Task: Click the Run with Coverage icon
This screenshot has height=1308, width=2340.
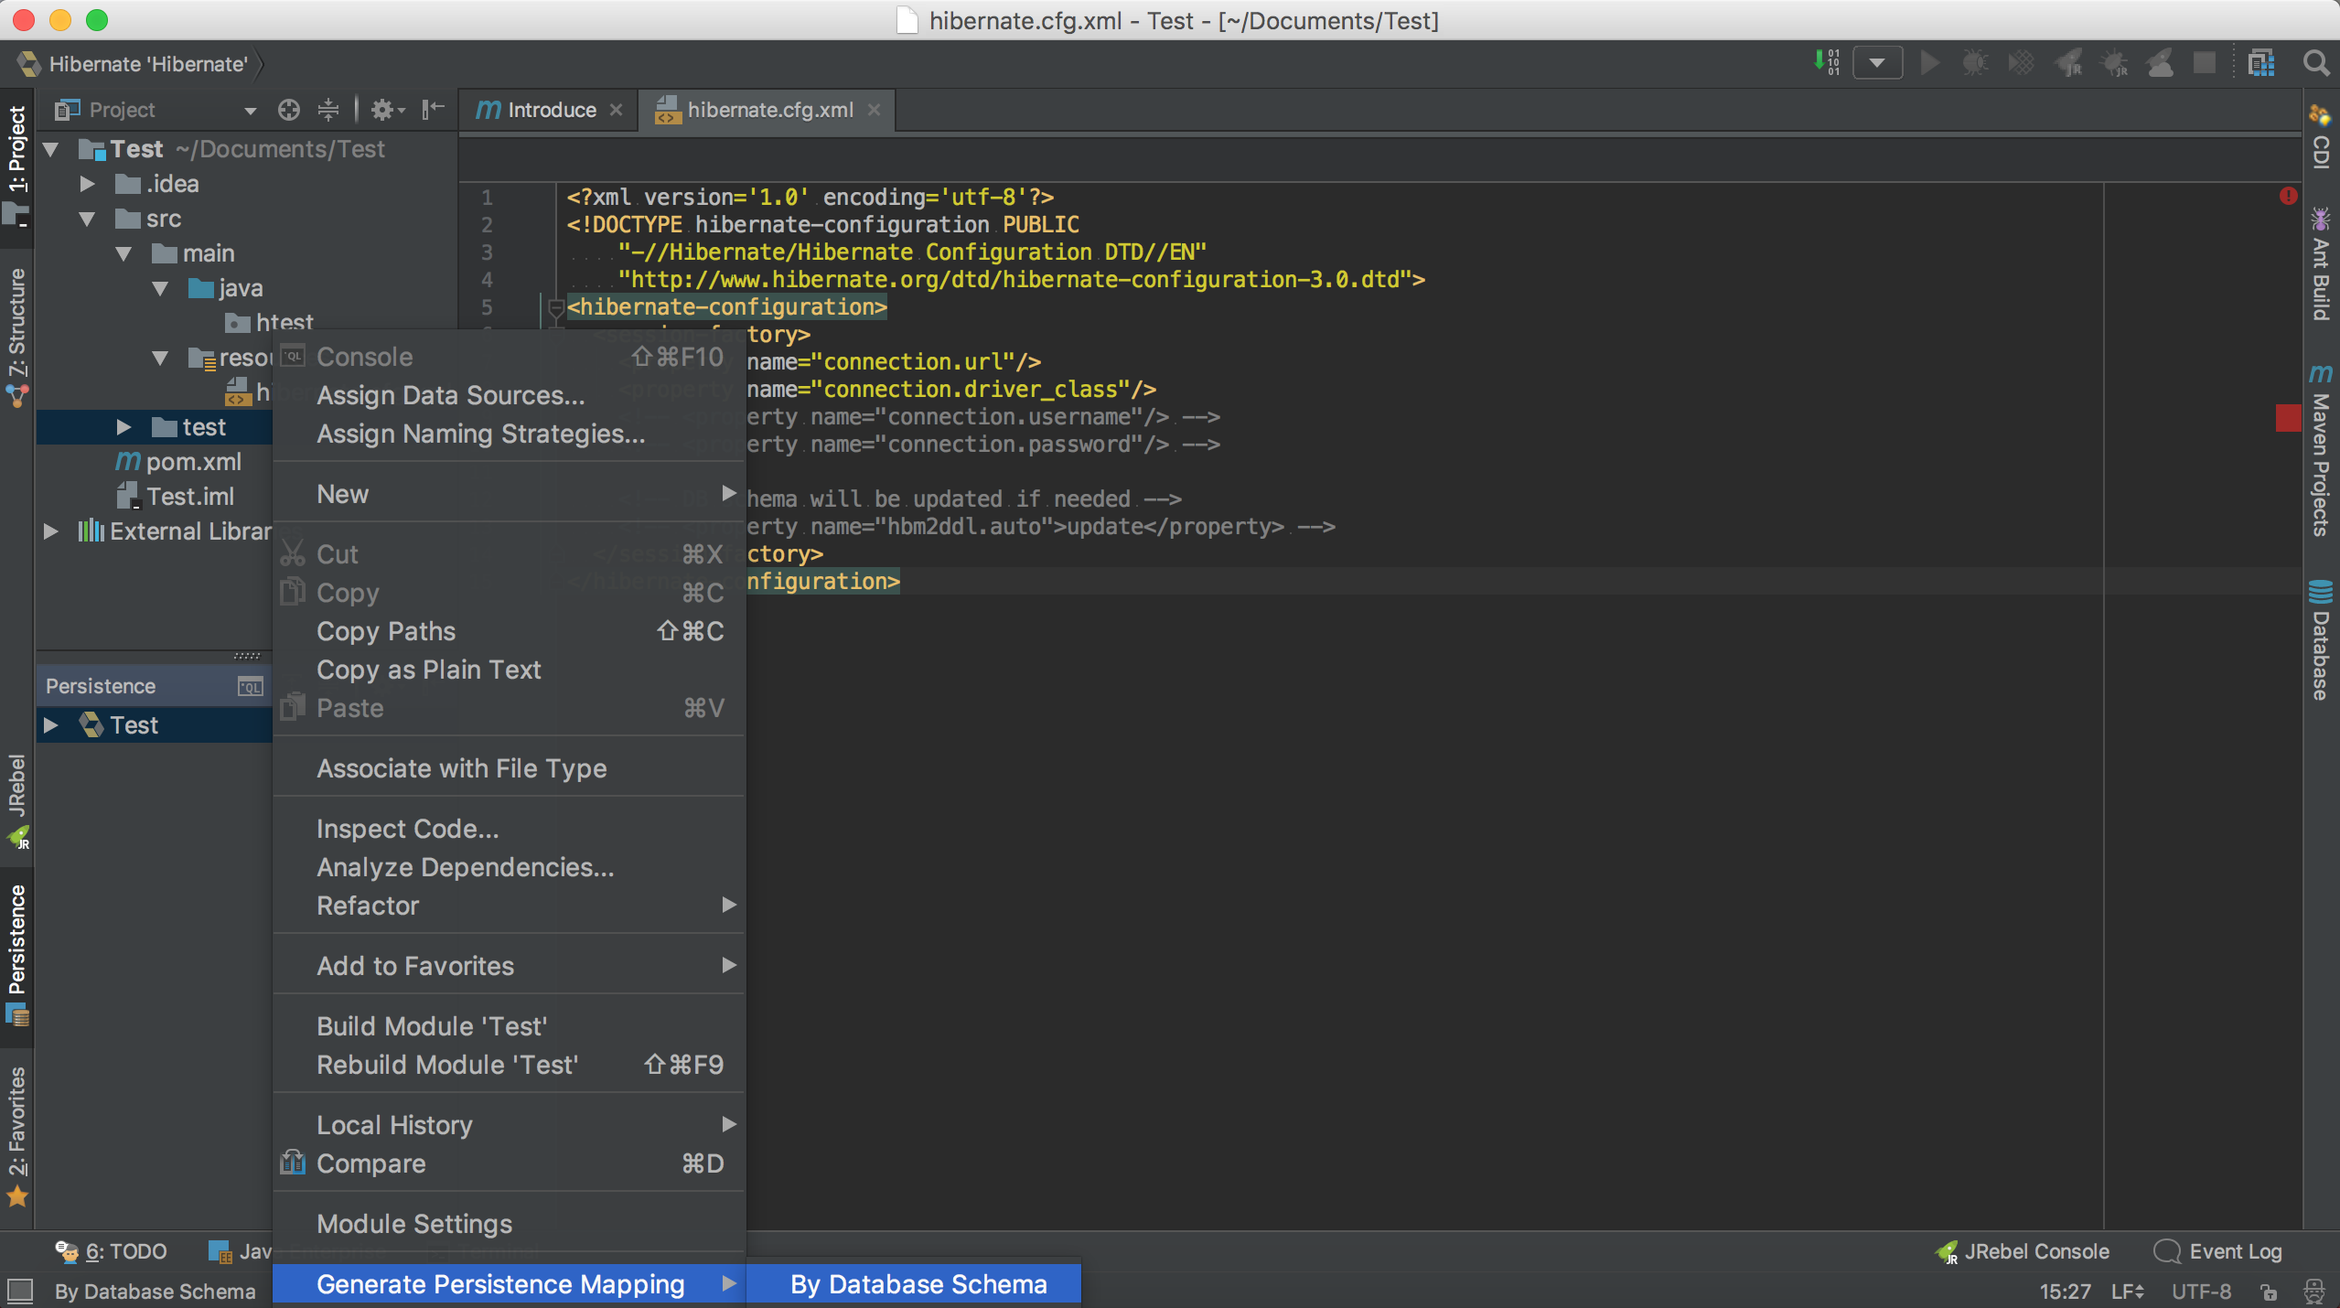Action: (2021, 63)
